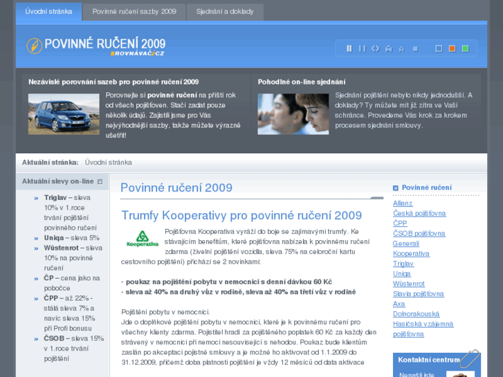
Task: Click arrow bullet next to ČPP item
Action: tap(36, 299)
